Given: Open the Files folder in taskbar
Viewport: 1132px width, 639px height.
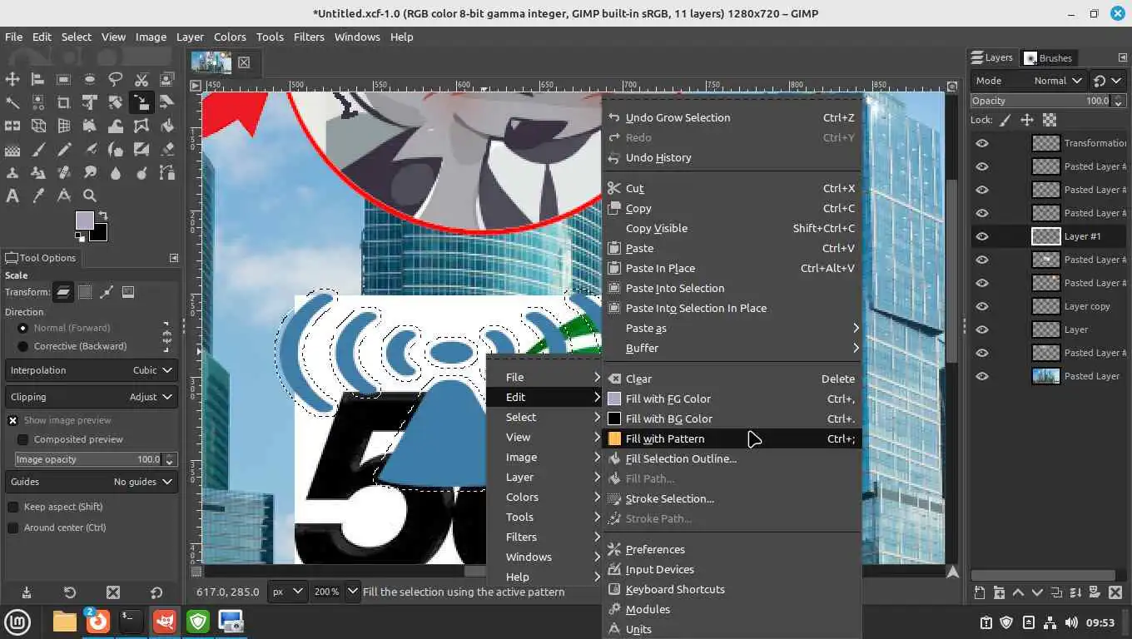Looking at the screenshot, I should (x=64, y=622).
